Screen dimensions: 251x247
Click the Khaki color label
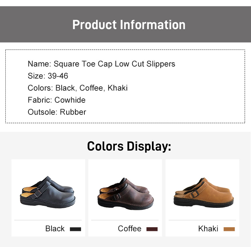208,229
